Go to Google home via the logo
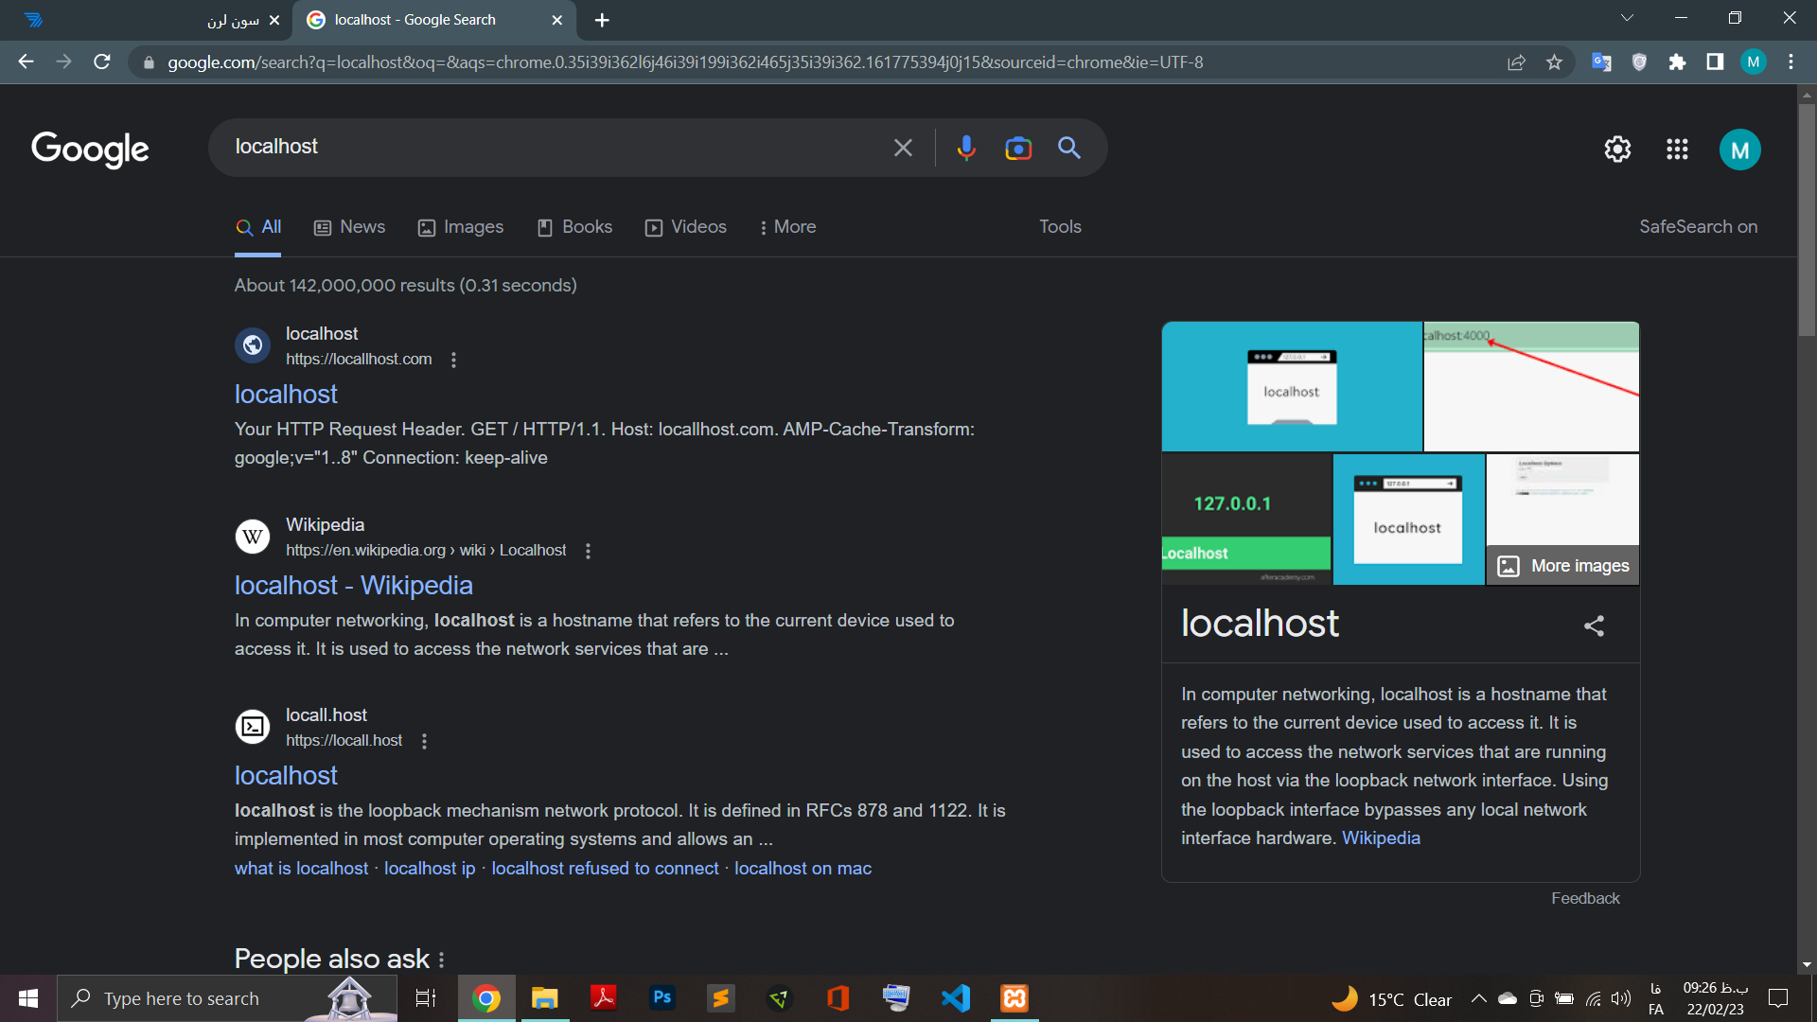The height and width of the screenshot is (1022, 1817). (x=90, y=149)
